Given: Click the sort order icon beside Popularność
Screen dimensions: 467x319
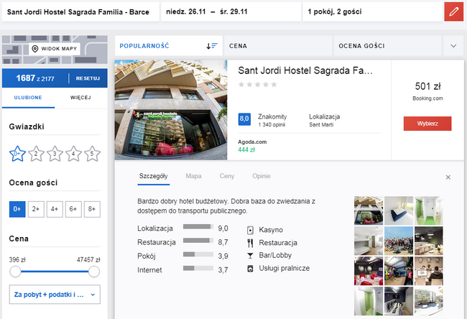Looking at the screenshot, I should 211,46.
